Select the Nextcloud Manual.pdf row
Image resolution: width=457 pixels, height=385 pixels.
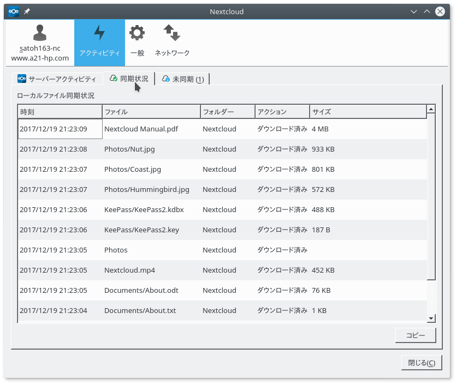tap(222, 129)
